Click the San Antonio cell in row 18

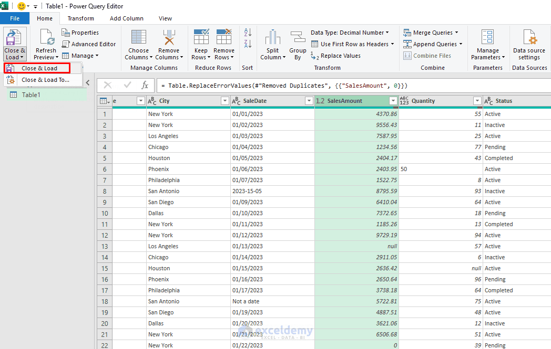188,301
